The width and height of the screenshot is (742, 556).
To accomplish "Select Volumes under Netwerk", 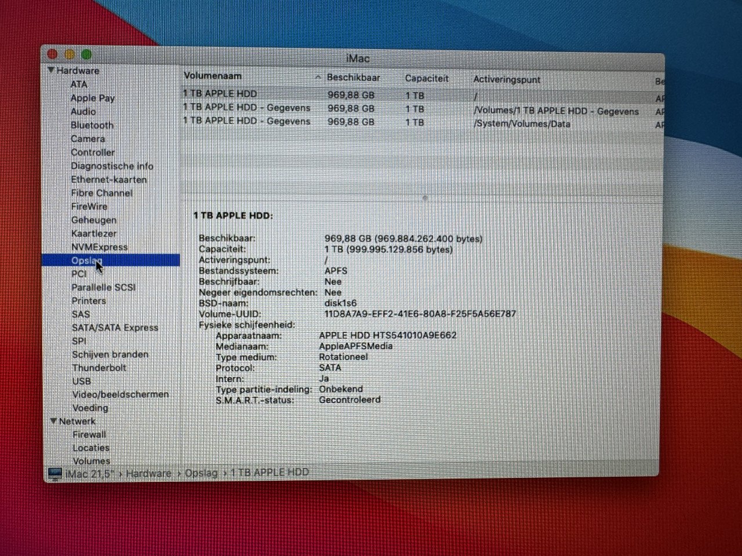I will click(92, 461).
